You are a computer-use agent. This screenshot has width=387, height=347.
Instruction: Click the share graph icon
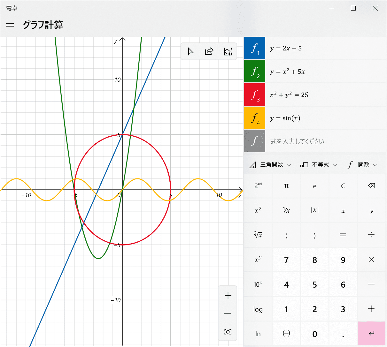(x=209, y=51)
